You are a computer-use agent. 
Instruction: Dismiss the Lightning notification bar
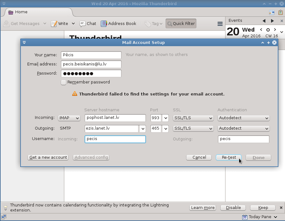coord(281,208)
